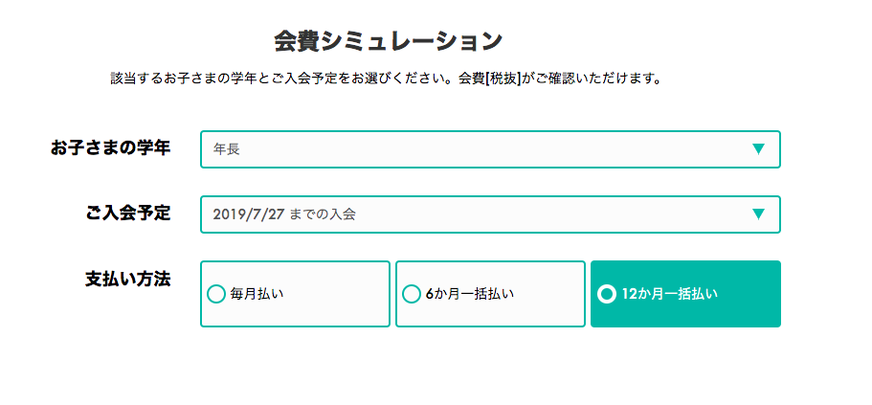Click the teal highlighted 12か月一括払い card background

685,315
